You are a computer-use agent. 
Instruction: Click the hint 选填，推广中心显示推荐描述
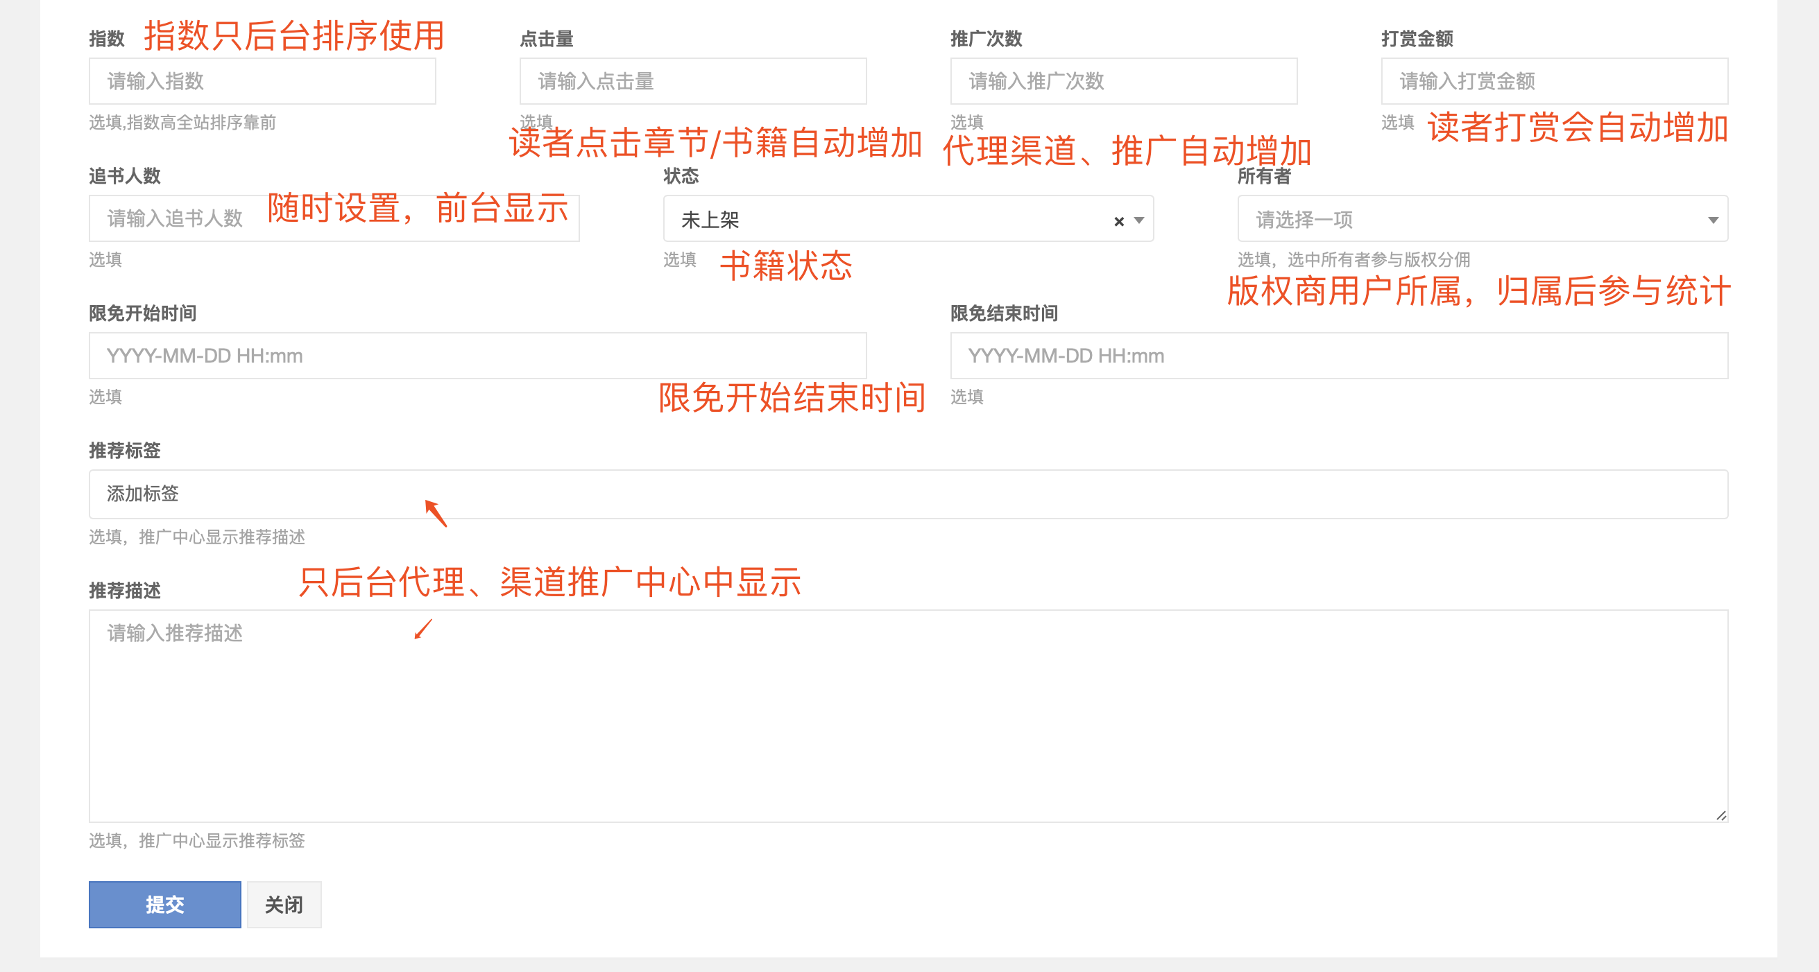pyautogui.click(x=197, y=537)
